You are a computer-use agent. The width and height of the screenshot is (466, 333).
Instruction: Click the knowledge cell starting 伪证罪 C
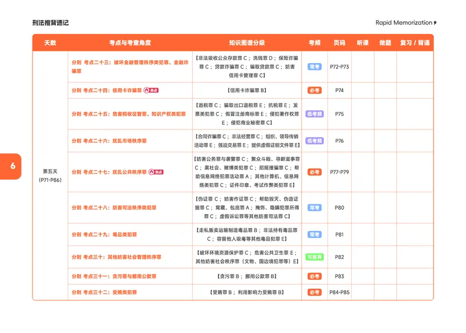coord(246,208)
